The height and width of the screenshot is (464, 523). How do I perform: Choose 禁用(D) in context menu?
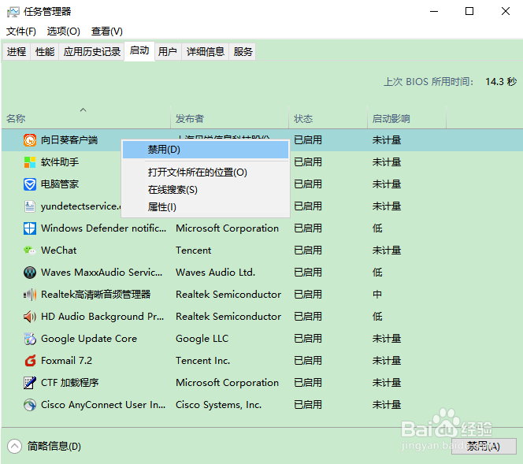[206, 150]
